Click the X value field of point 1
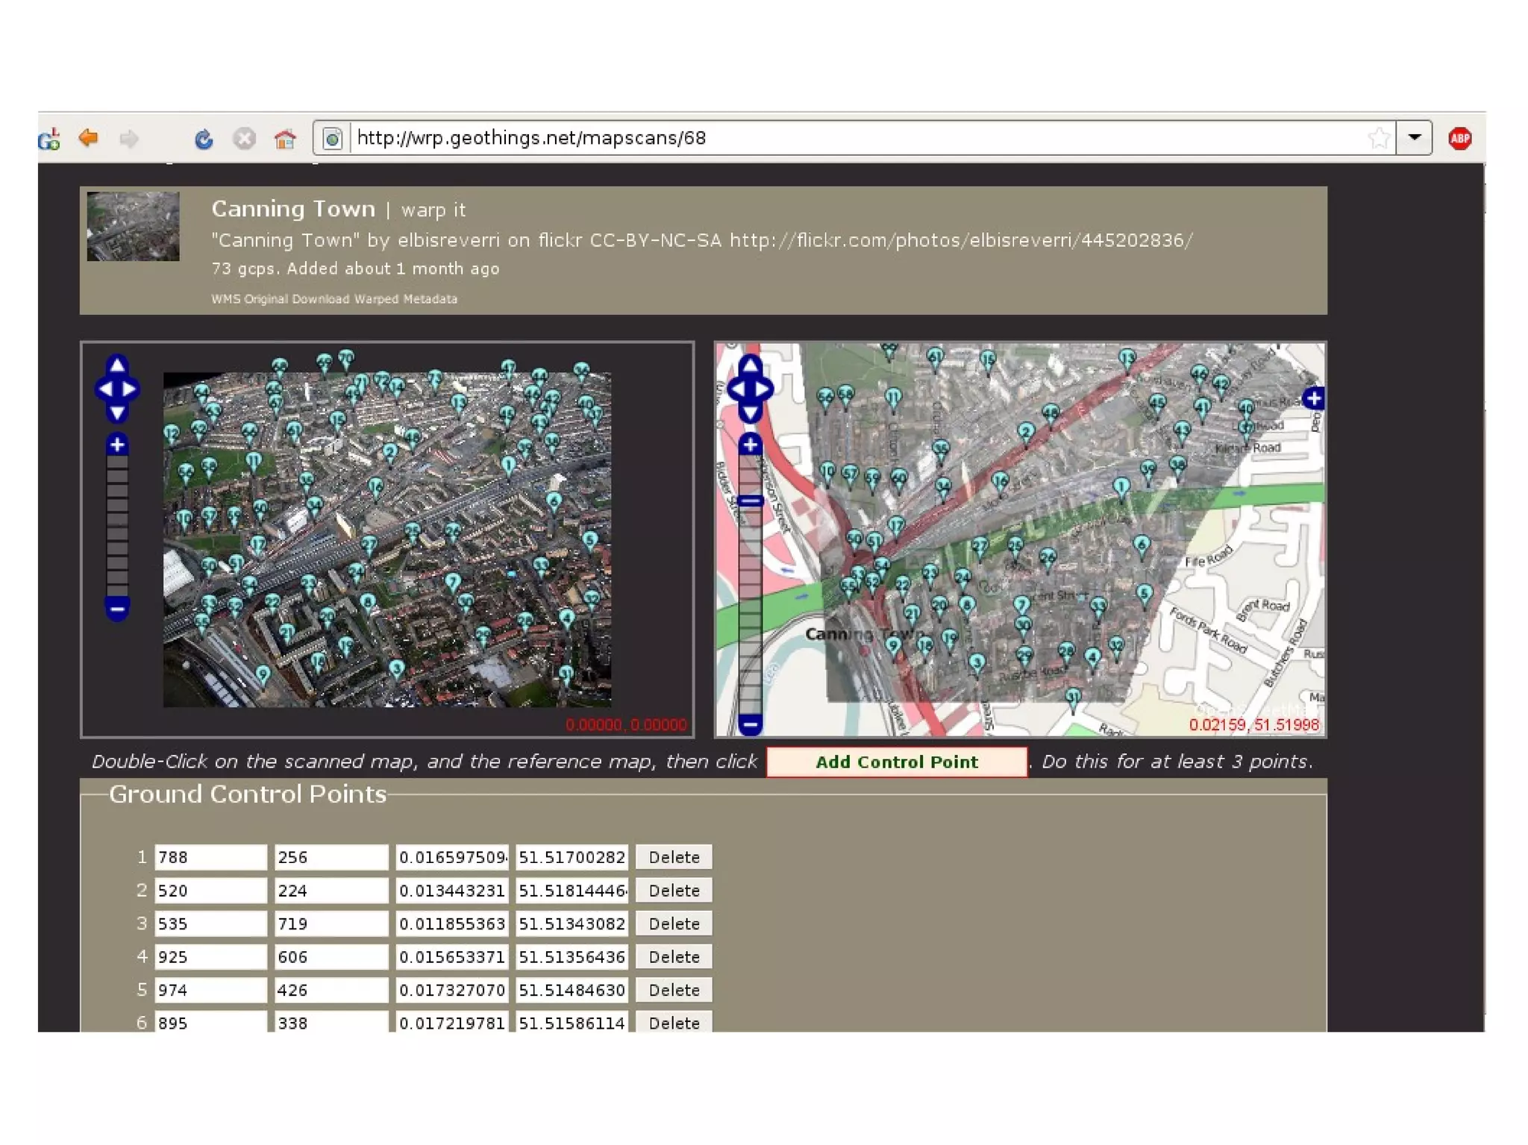The height and width of the screenshot is (1145, 1528). tap(210, 857)
